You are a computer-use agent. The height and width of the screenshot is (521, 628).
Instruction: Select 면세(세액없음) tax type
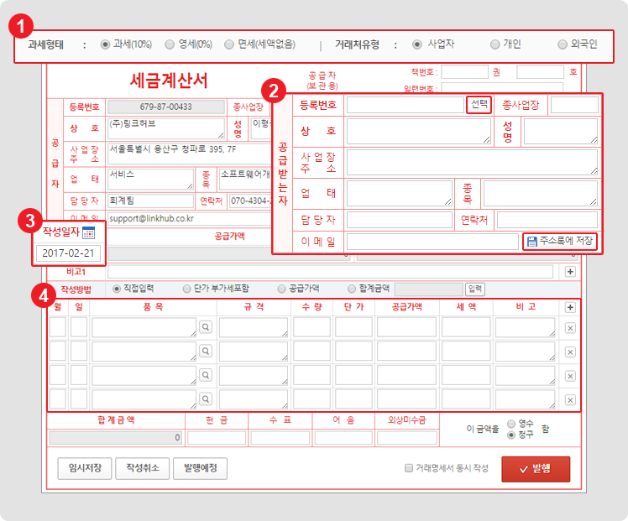point(229,44)
